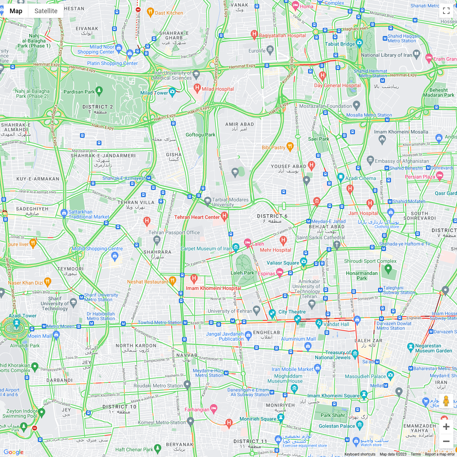Select University of Tehran marker
The width and height of the screenshot is (457, 457).
tap(256, 310)
